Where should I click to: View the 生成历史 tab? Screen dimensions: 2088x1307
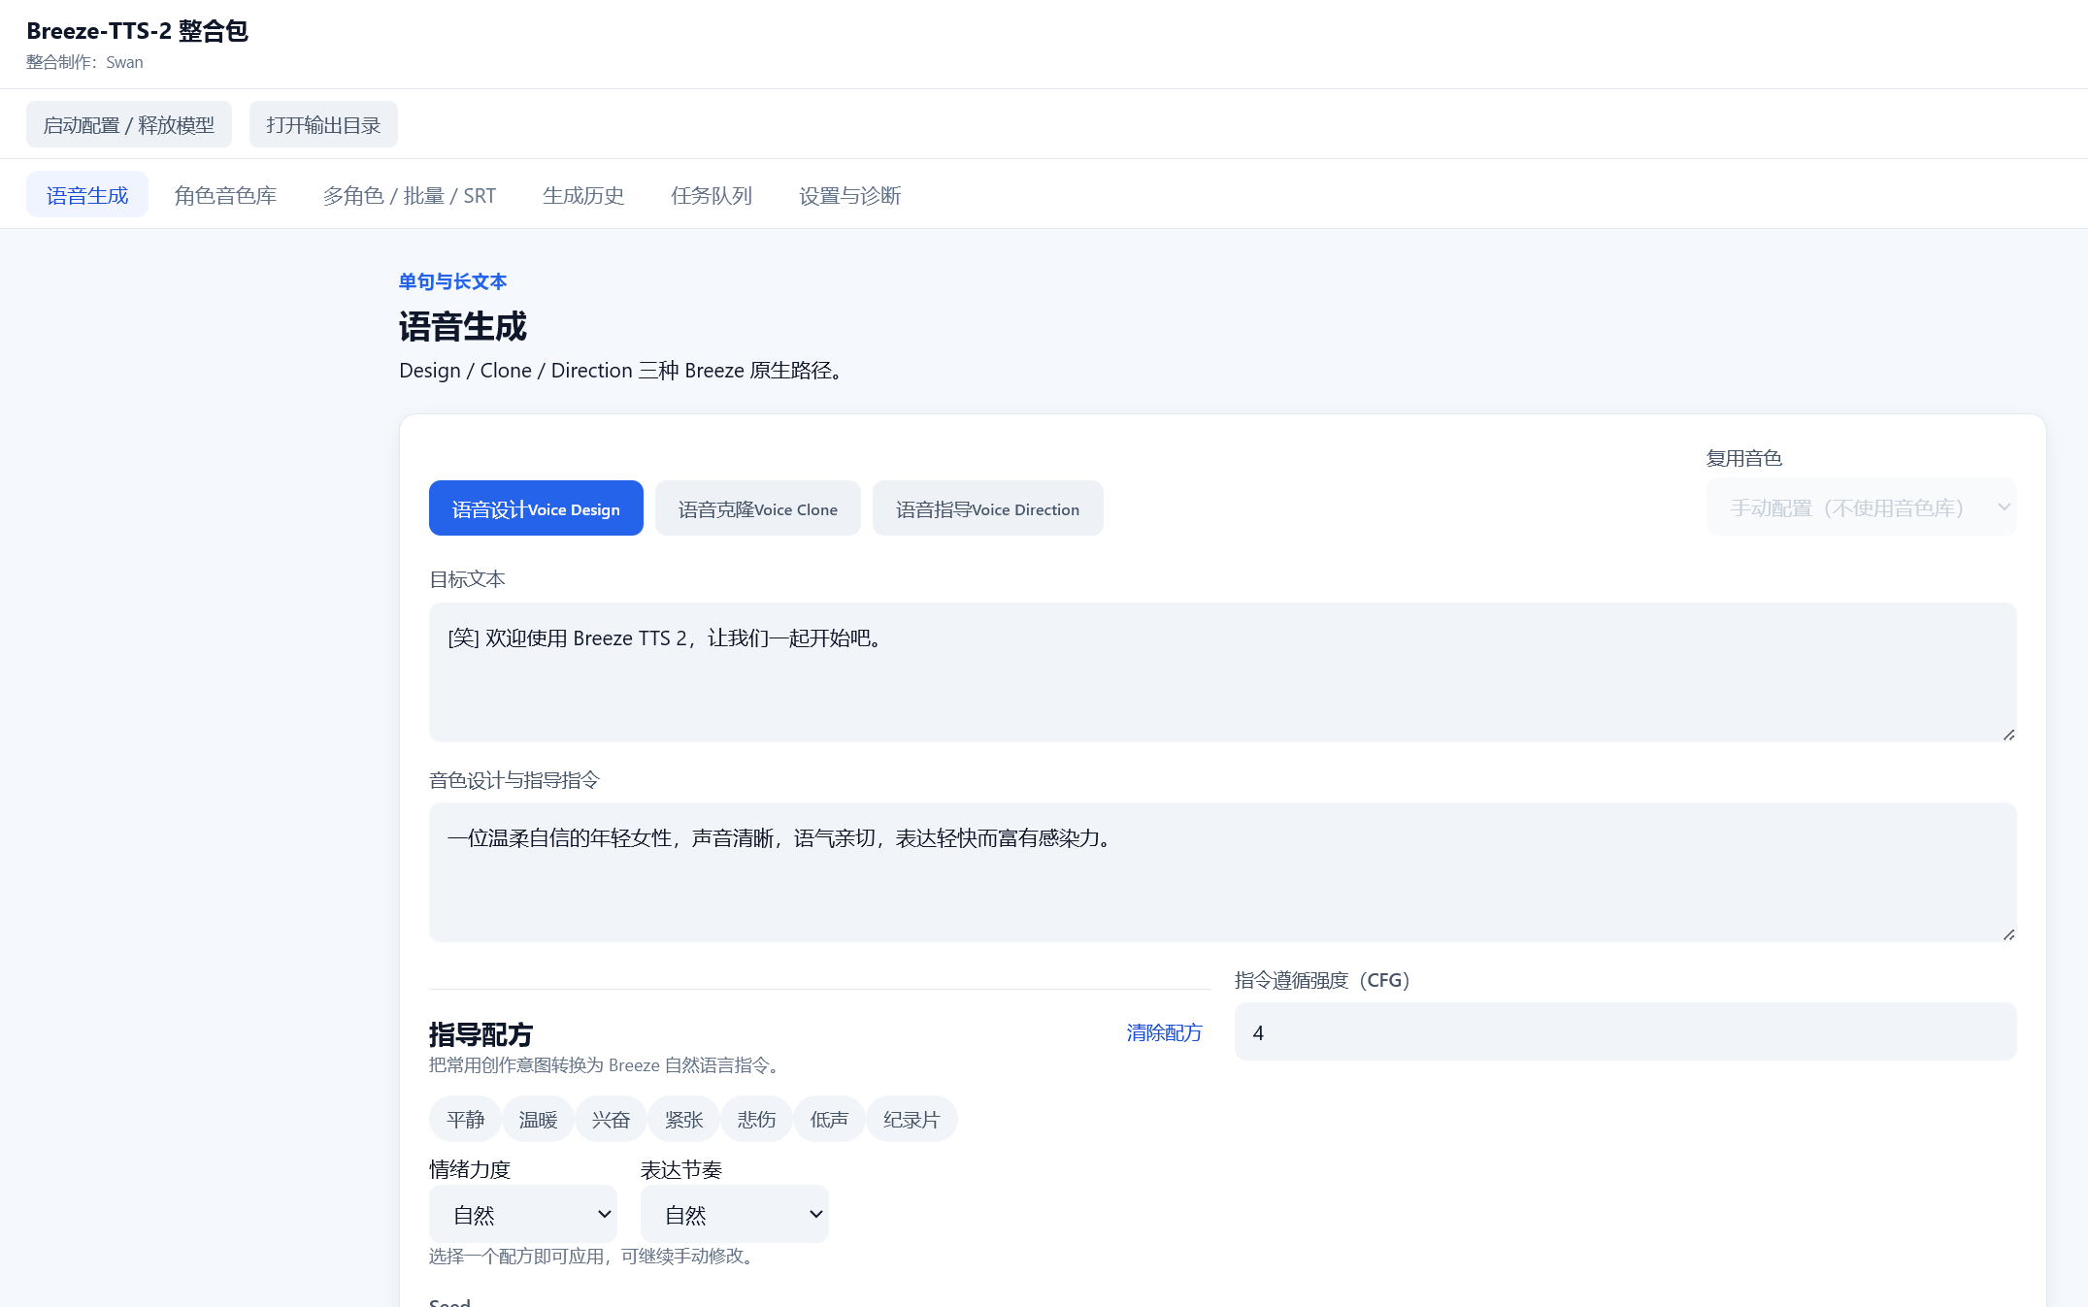pyautogui.click(x=583, y=195)
